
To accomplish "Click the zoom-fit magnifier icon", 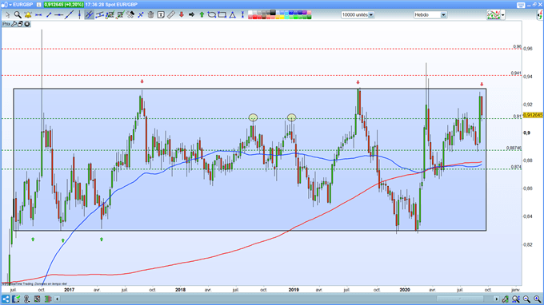I will coord(516,299).
